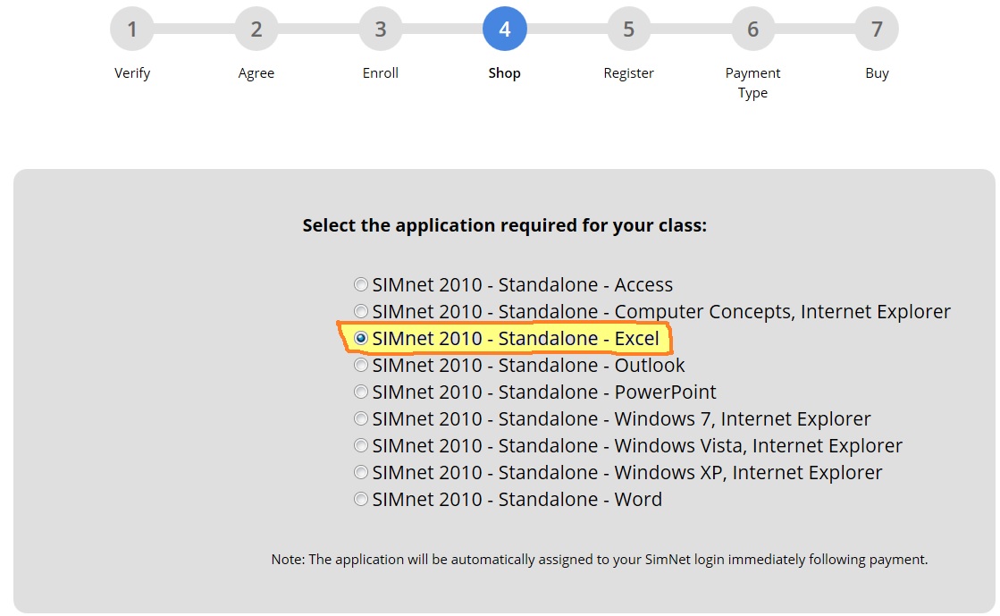
Task: Choose Windows Vista, Internet Explorer option
Action: [x=361, y=445]
